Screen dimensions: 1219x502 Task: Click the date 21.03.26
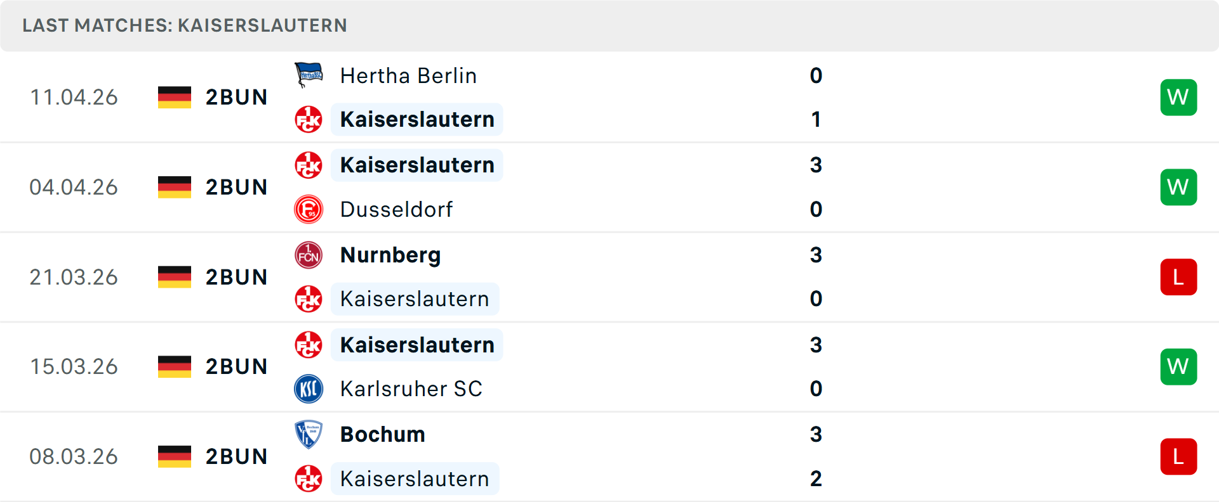74,277
